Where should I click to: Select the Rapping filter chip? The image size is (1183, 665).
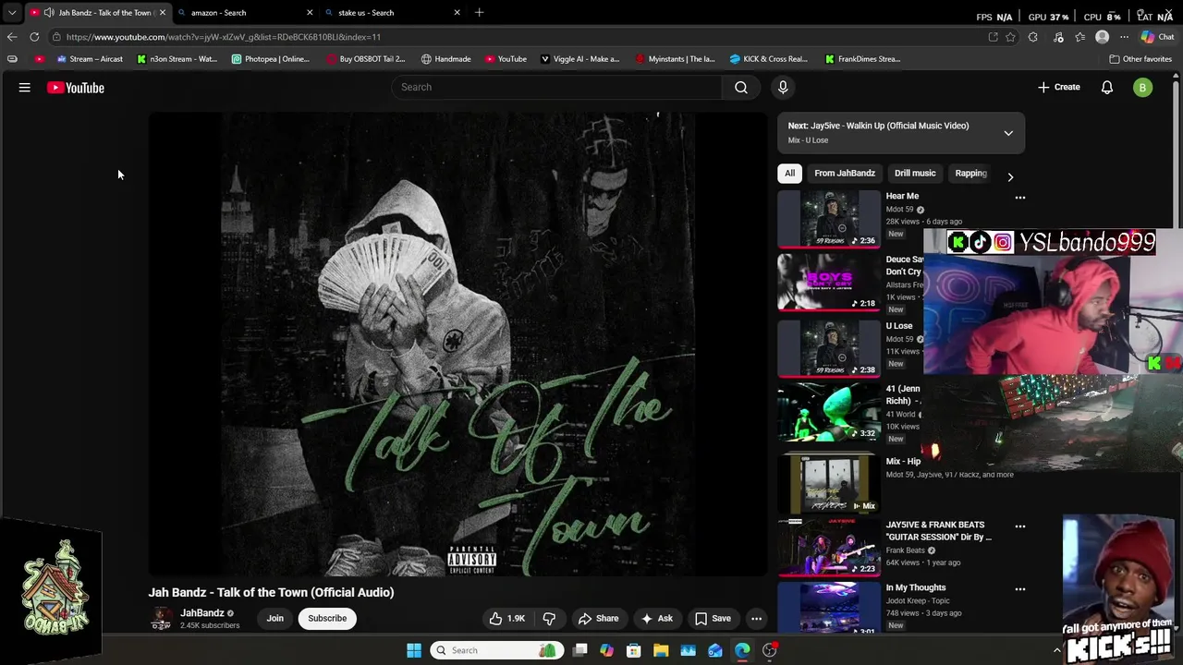point(970,173)
